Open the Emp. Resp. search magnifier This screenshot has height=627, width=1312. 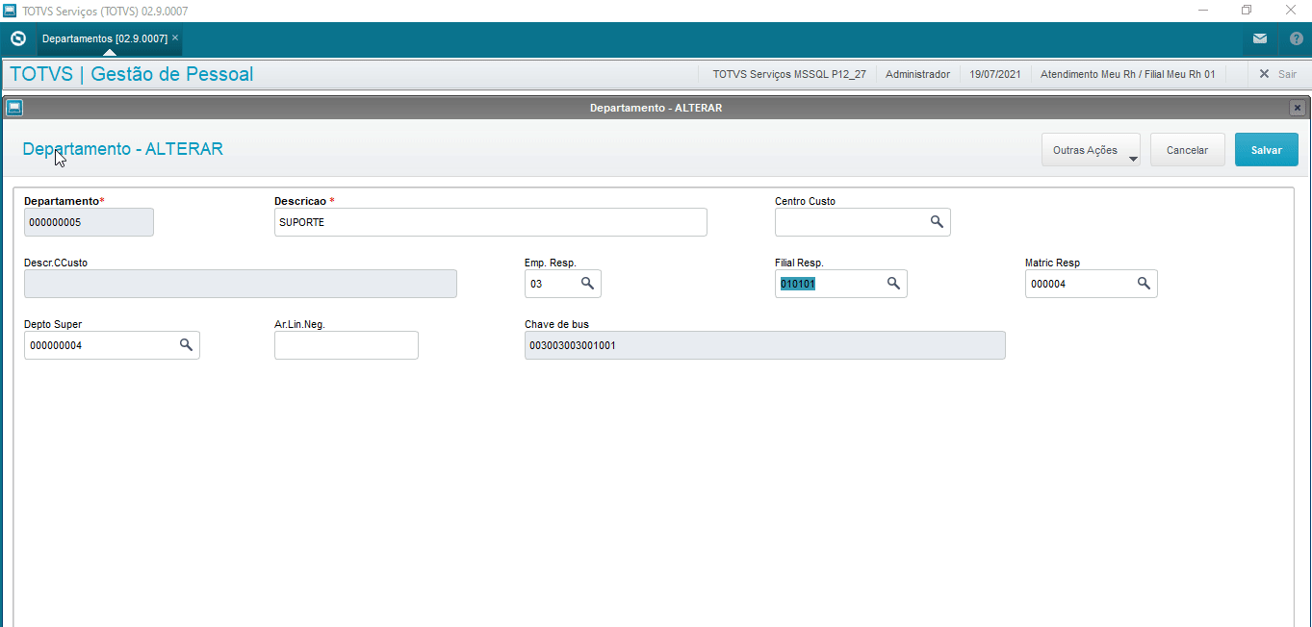point(587,284)
